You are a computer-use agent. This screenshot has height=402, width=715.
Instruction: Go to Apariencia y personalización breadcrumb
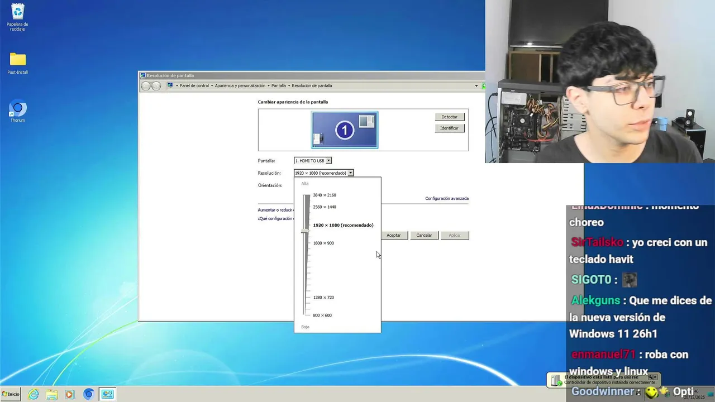click(240, 86)
